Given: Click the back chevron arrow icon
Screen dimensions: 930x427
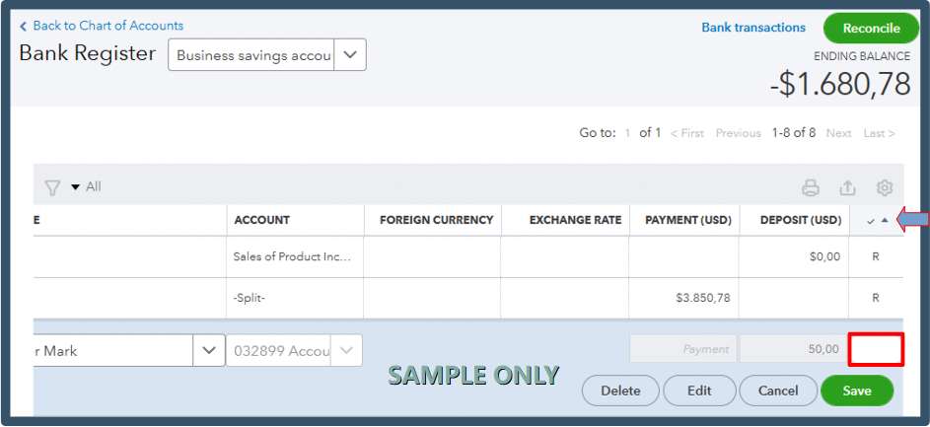Looking at the screenshot, I should pyautogui.click(x=24, y=26).
